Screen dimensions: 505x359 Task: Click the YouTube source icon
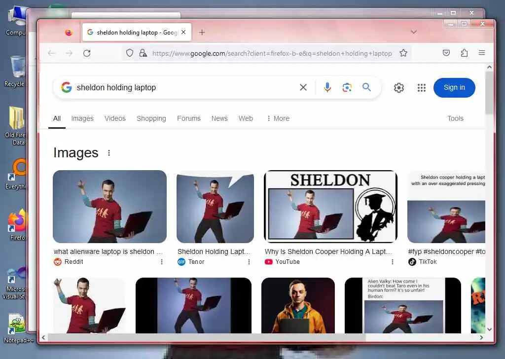tap(268, 262)
